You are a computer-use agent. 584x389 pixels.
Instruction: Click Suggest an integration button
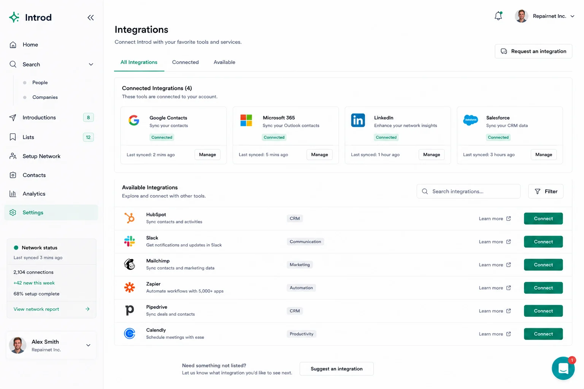point(336,369)
